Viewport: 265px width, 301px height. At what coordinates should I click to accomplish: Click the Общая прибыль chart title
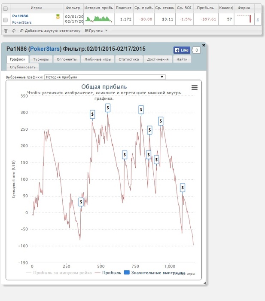[104, 87]
